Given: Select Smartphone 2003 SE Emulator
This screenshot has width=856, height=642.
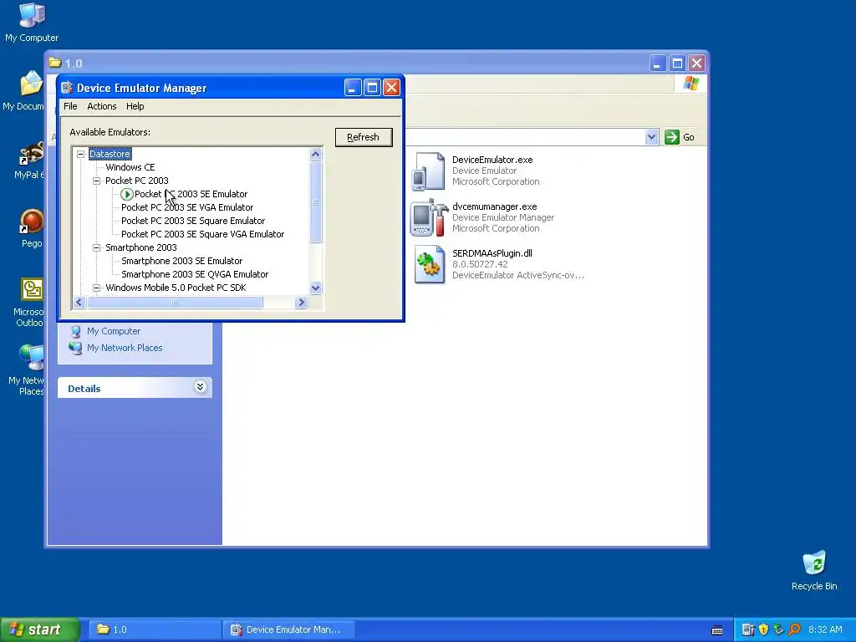Looking at the screenshot, I should (x=181, y=261).
